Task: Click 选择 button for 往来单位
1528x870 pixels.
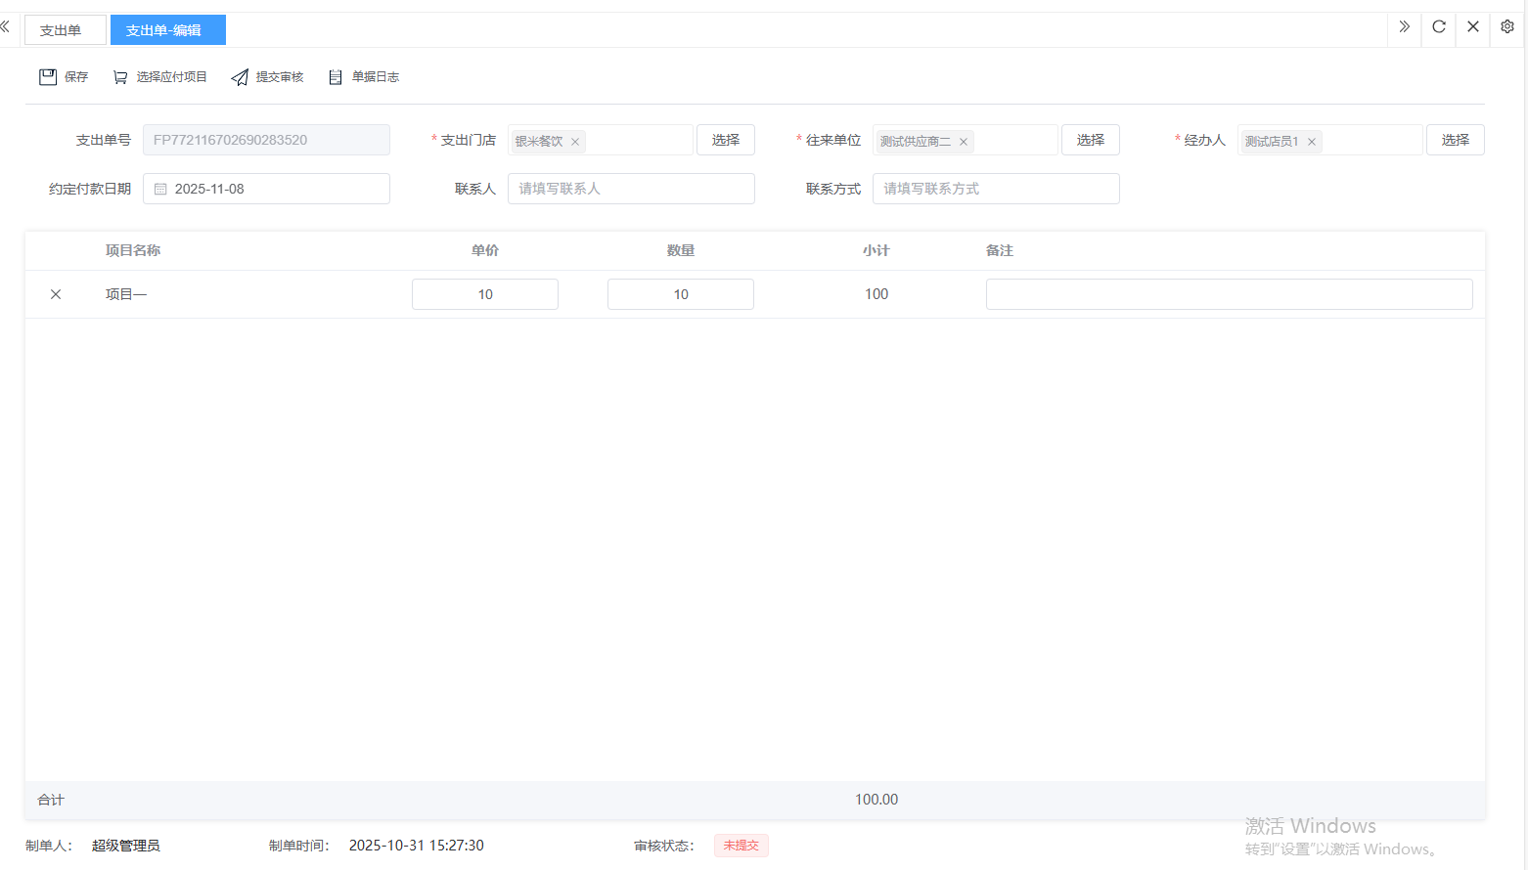Action: point(1091,140)
